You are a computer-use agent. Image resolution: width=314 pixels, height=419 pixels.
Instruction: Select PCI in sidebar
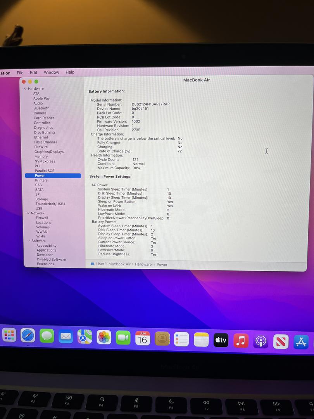[38, 166]
